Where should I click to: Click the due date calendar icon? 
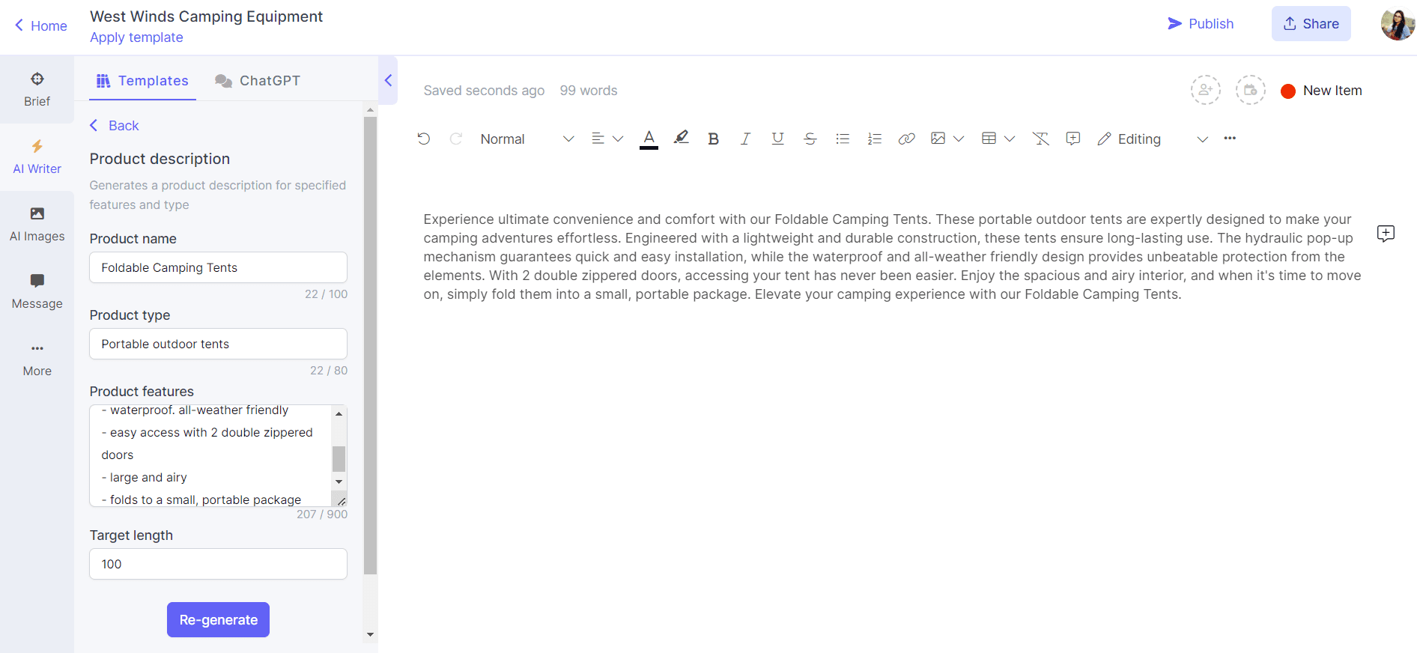(x=1251, y=90)
